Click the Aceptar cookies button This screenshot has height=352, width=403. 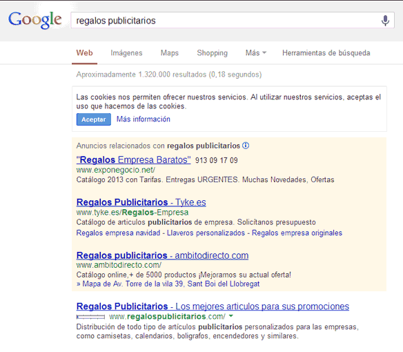pyautogui.click(x=94, y=119)
